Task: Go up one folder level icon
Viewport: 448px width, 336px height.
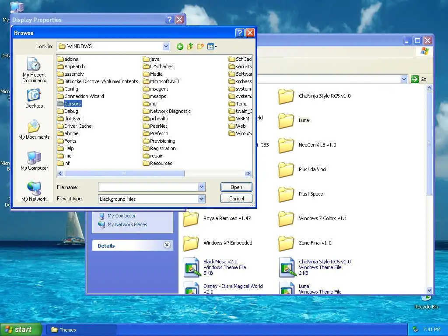Action: click(x=190, y=46)
